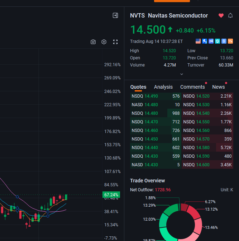Image resolution: width=239 pixels, height=241 pixels.
Task: Click the blue S dollar icon
Action: pyautogui.click(x=224, y=41)
